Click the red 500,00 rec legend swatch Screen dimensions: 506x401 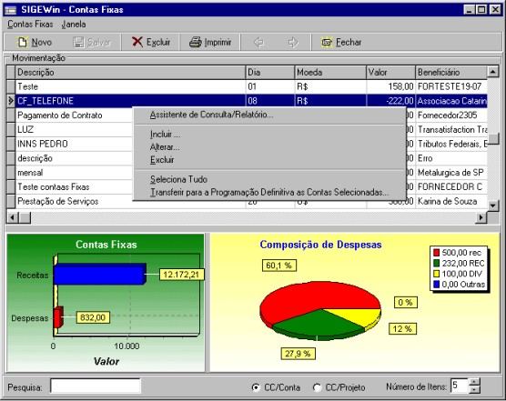(x=437, y=253)
